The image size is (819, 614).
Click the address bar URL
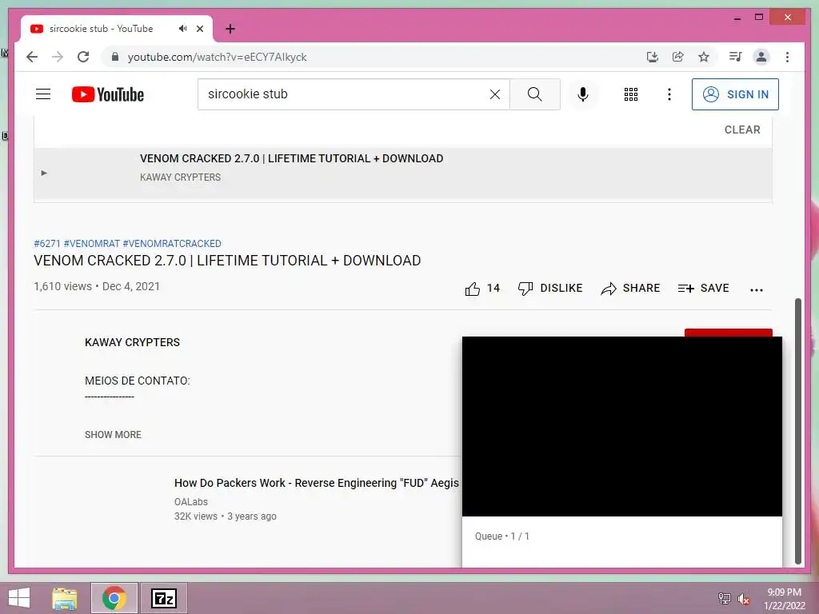(x=217, y=57)
